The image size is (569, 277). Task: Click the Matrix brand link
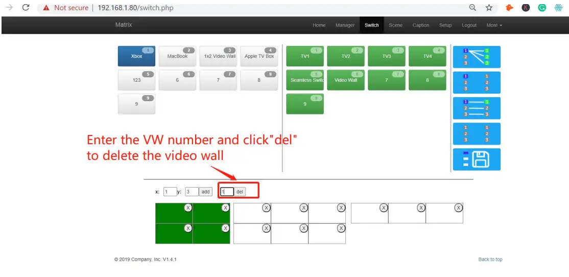(124, 25)
